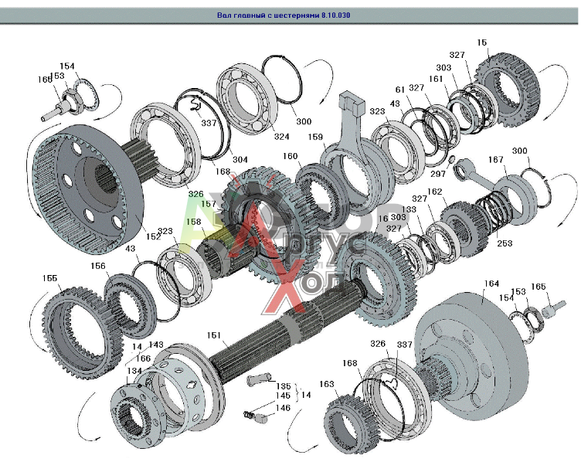Click part number label 159
The width and height of the screenshot is (588, 462).
[315, 138]
